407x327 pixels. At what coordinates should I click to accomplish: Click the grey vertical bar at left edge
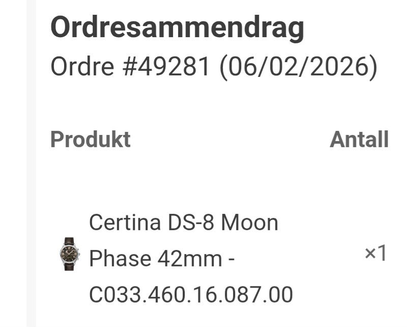pos(32,163)
